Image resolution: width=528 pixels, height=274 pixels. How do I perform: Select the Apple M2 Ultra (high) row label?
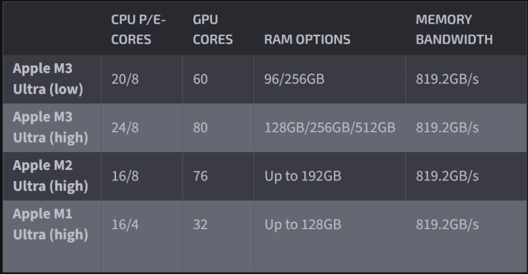[50, 176]
